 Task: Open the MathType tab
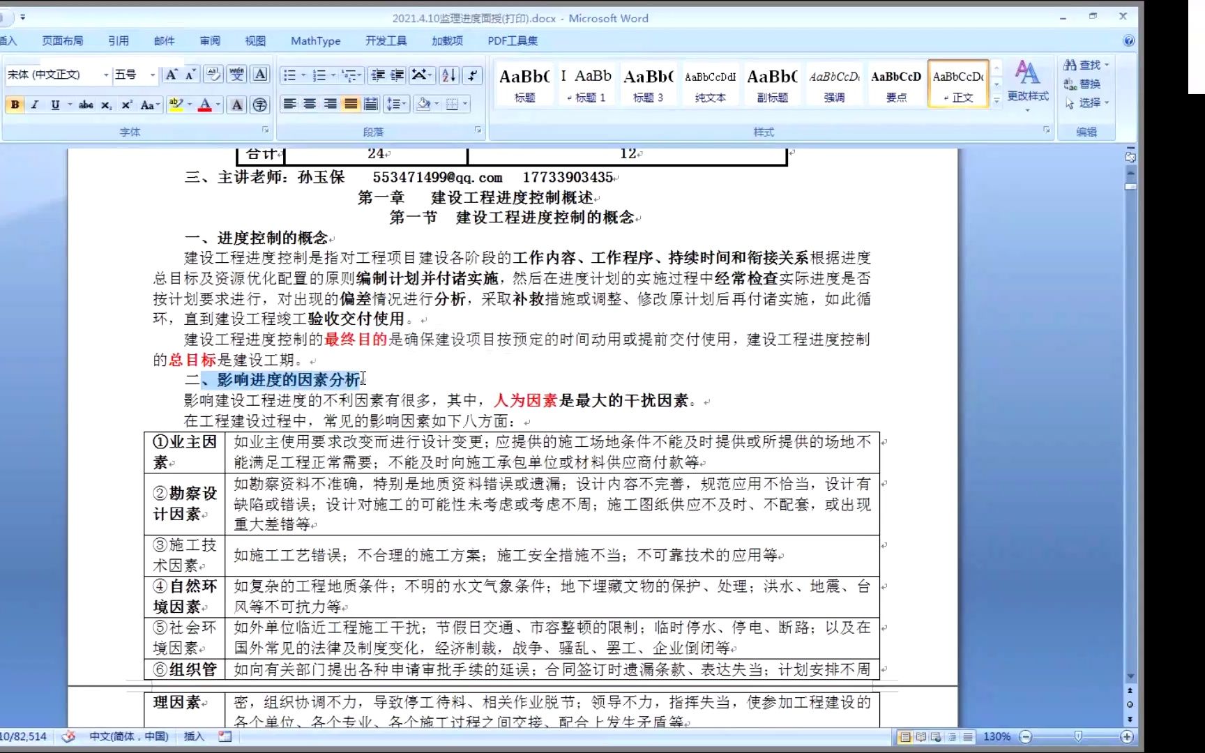pyautogui.click(x=316, y=40)
